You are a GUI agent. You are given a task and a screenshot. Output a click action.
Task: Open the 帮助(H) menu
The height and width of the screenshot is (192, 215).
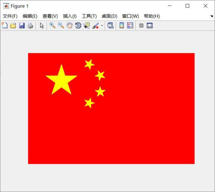[x=152, y=16]
